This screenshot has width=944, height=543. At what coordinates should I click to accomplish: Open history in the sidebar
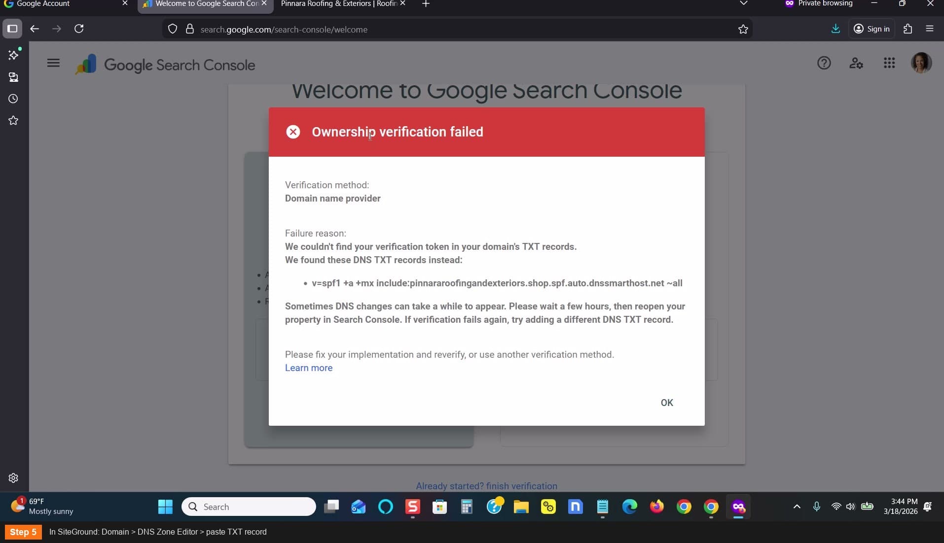tap(13, 99)
